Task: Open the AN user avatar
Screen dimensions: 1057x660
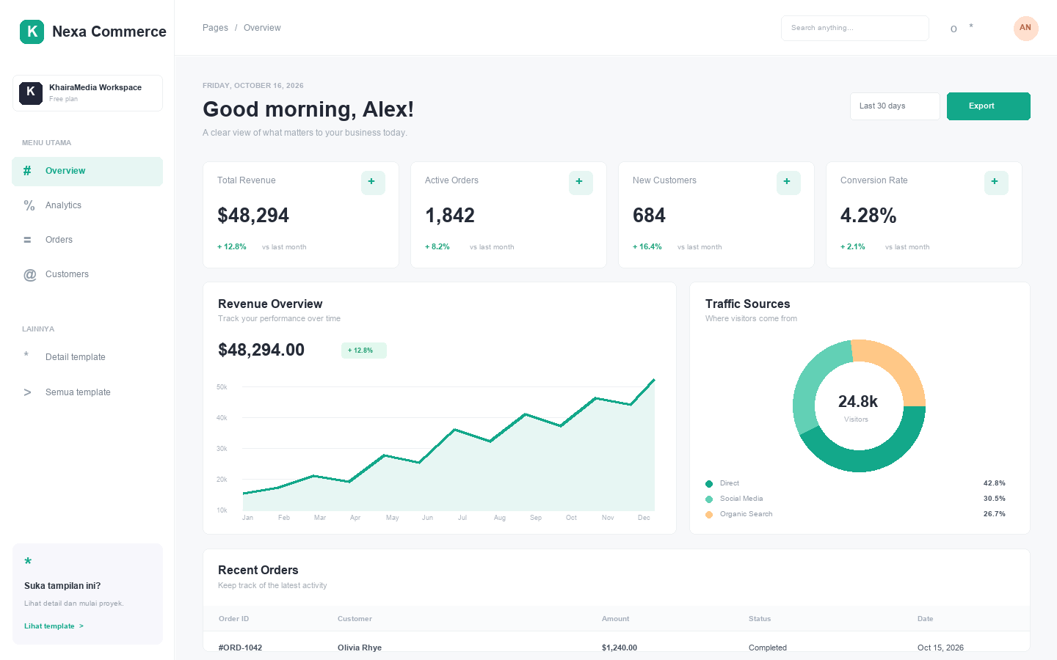Action: [x=1025, y=28]
